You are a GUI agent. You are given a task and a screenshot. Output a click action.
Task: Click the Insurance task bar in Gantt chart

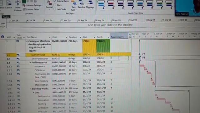[142, 66]
